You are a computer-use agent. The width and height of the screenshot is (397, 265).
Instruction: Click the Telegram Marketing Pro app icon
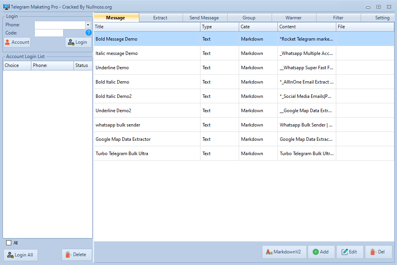click(x=7, y=7)
